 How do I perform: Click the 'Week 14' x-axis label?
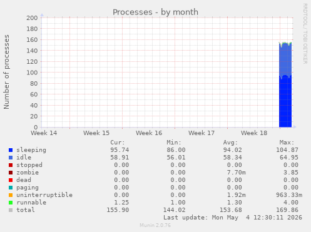pyautogui.click(x=44, y=133)
